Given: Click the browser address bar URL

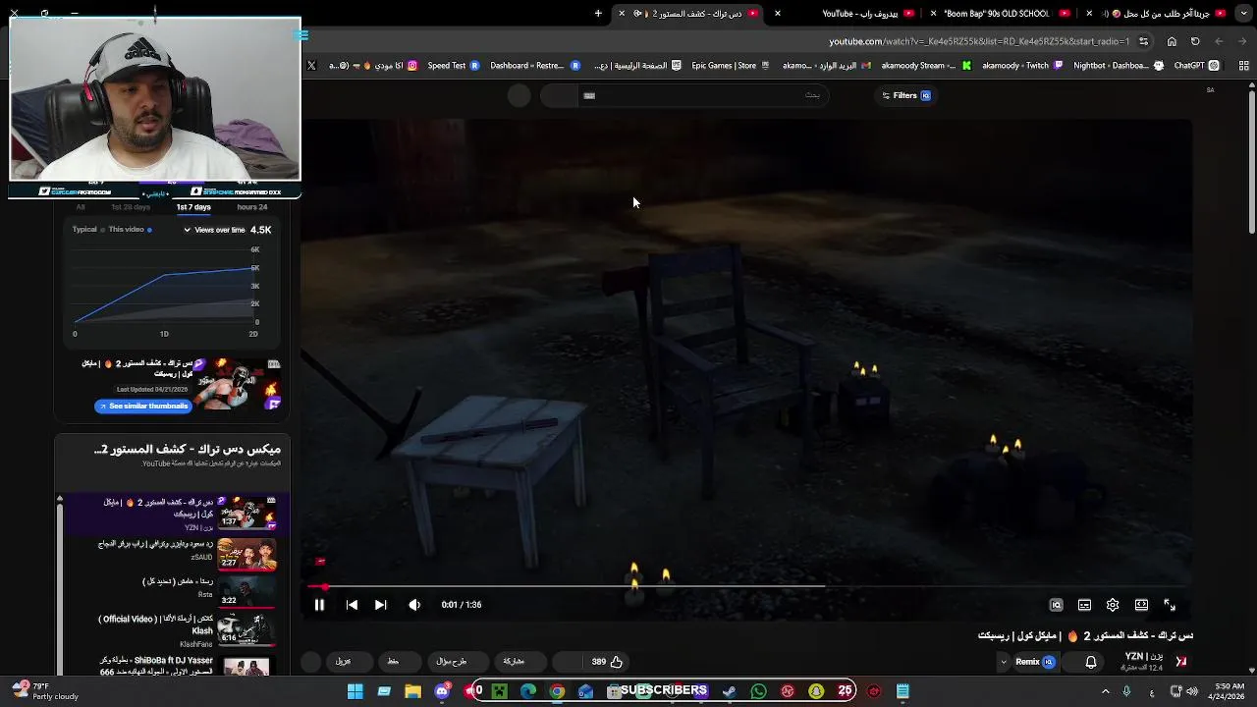Looking at the screenshot, I should pyautogui.click(x=979, y=41).
